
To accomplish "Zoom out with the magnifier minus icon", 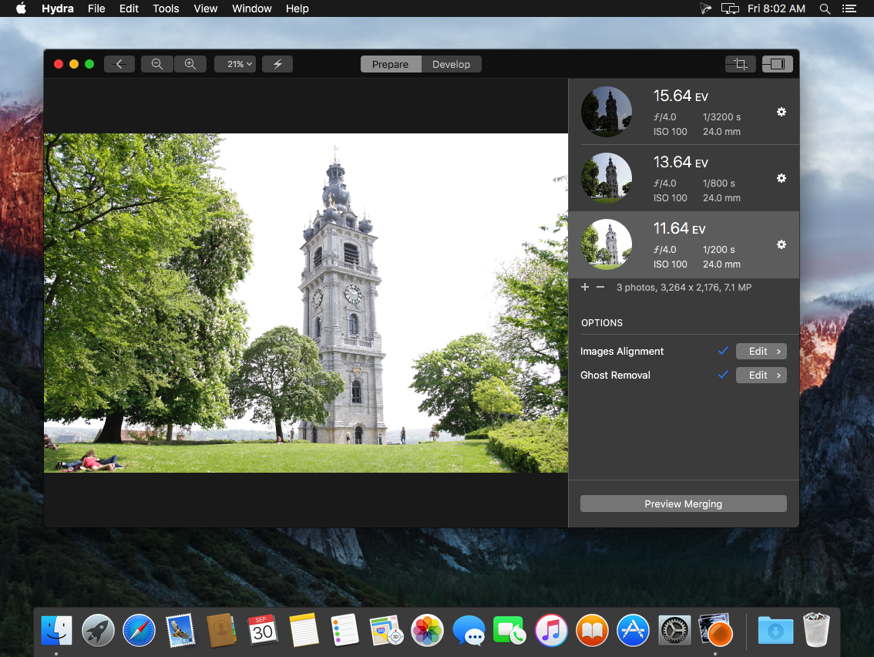I will point(157,64).
